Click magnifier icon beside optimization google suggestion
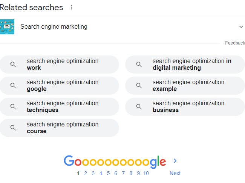Screen dimensions: 245x183 click(x=13, y=85)
